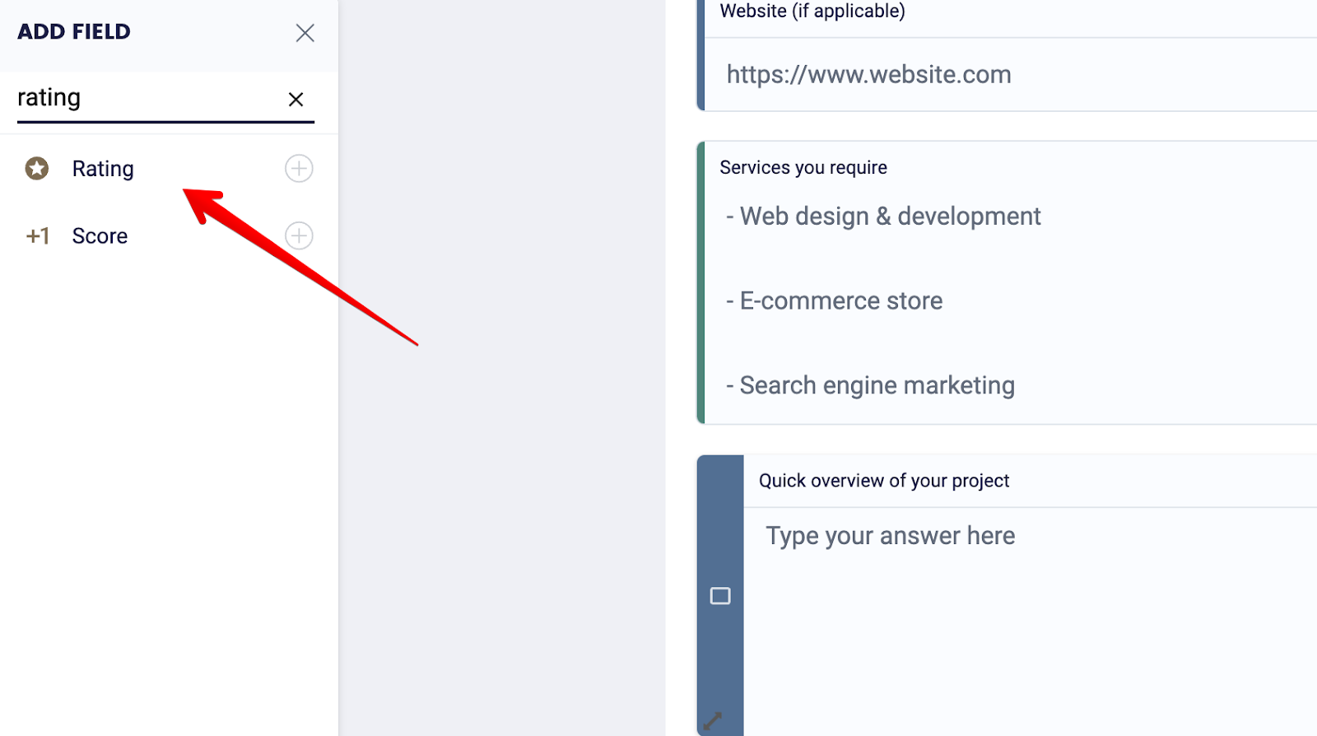Click the +1 Score icon

(38, 236)
